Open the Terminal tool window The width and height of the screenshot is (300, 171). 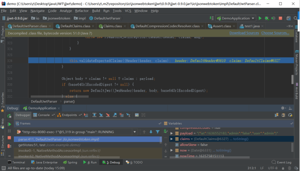(16, 162)
